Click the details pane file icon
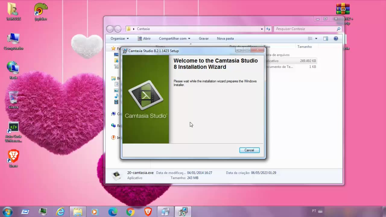Screen dimensions: 386x217 point(116,175)
